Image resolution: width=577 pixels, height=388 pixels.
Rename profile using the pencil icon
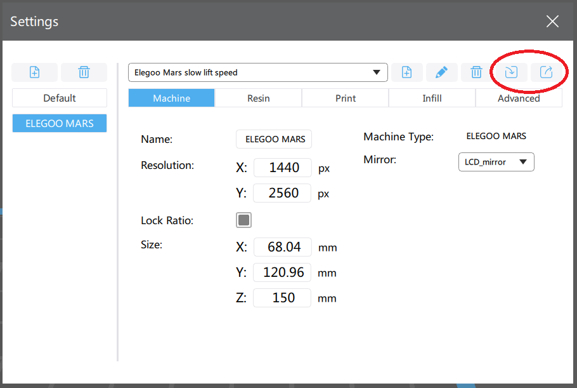(441, 72)
